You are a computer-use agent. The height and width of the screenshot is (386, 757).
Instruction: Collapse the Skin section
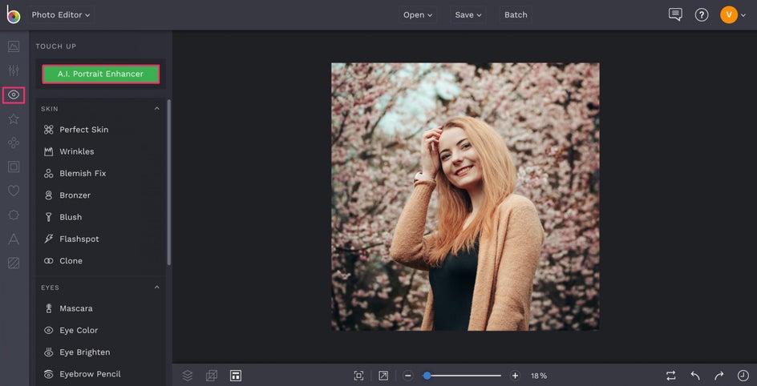pyautogui.click(x=157, y=109)
